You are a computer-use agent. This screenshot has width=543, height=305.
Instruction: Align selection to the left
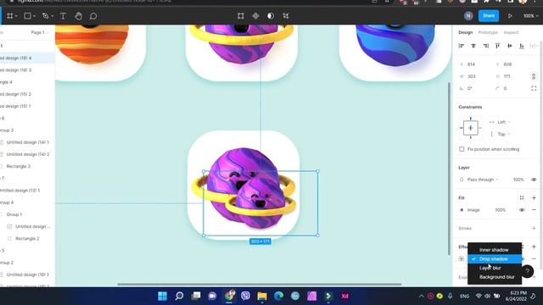pos(462,46)
